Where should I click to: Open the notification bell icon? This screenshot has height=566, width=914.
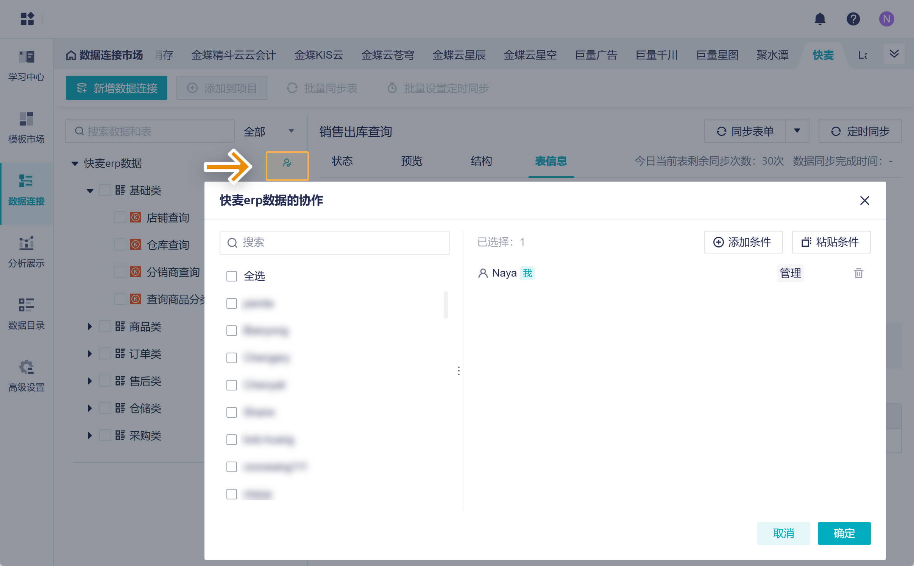tap(820, 19)
